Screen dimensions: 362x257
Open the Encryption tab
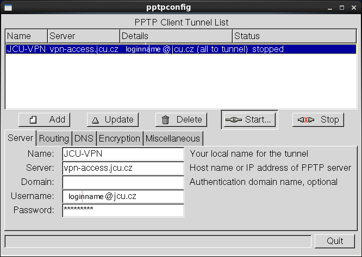point(120,138)
